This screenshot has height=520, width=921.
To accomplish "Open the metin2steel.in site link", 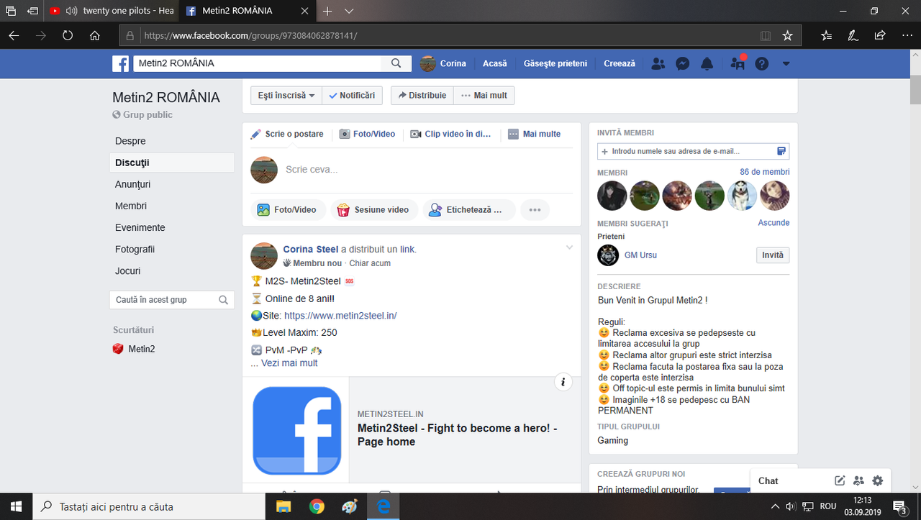I will tap(340, 316).
